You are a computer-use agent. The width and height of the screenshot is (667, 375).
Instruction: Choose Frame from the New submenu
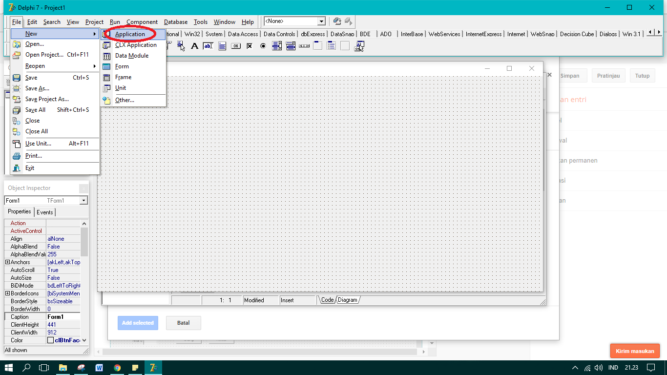[133, 77]
